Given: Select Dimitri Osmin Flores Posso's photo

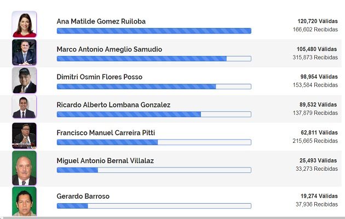Looking at the screenshot, I should pyautogui.click(x=24, y=80).
